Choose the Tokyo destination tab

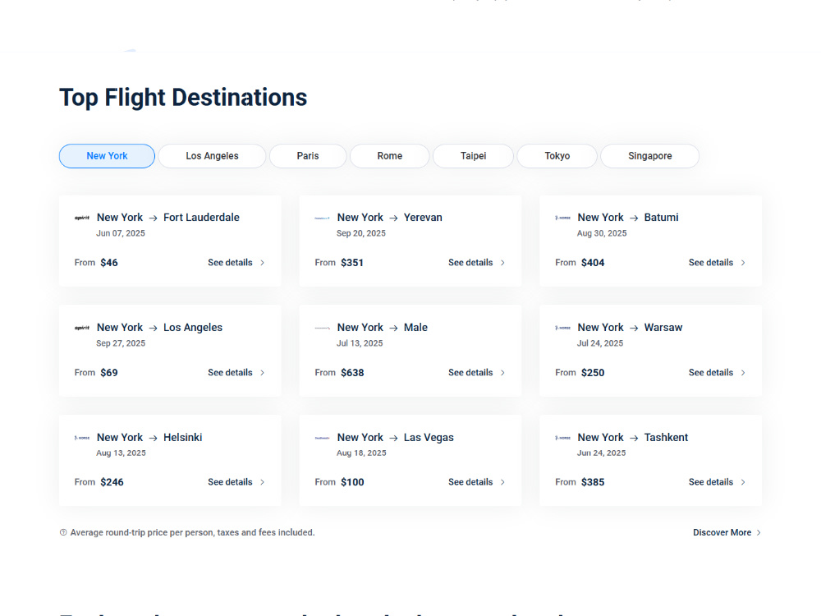pos(557,156)
